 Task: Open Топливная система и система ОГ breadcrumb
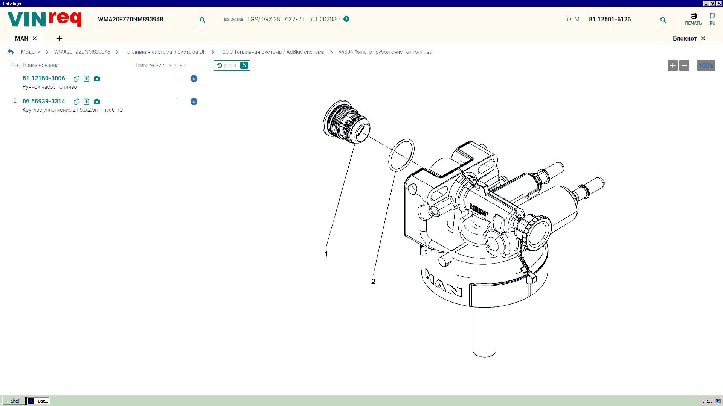[x=165, y=52]
